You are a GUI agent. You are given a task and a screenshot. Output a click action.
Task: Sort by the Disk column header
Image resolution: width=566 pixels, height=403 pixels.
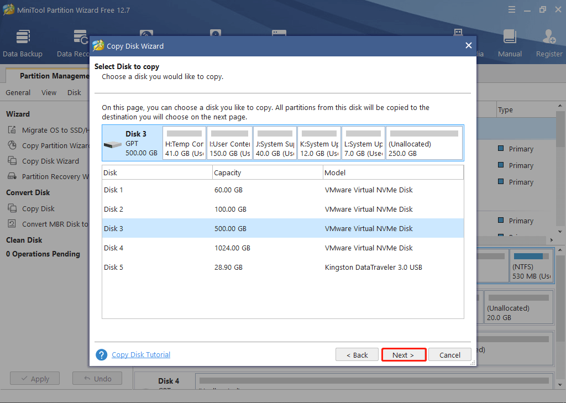coord(158,172)
